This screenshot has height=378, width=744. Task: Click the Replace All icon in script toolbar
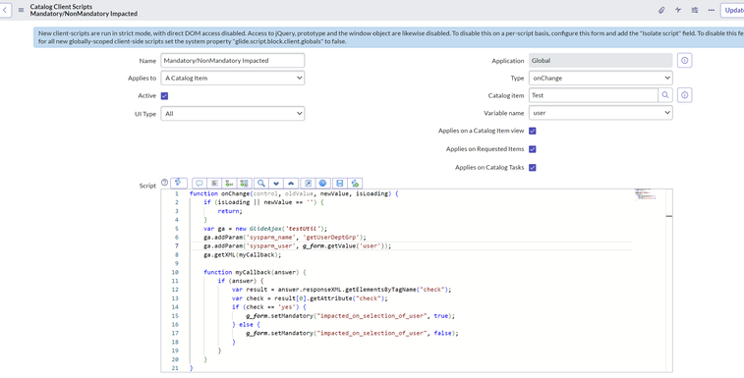pos(244,183)
